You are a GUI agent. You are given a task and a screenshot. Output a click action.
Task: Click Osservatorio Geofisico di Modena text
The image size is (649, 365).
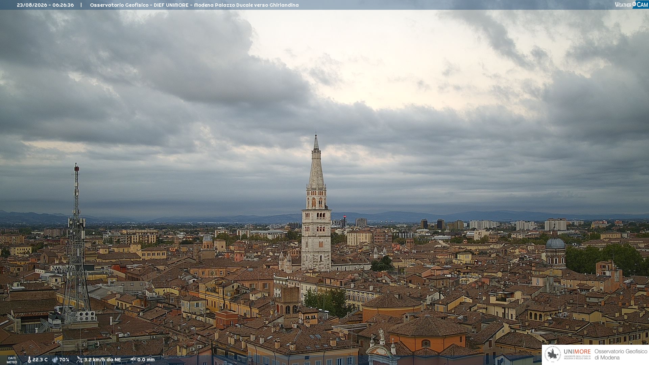click(x=621, y=355)
